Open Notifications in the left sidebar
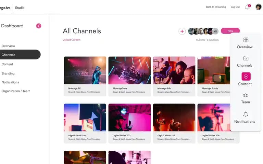263x164 pixels. [x=10, y=82]
